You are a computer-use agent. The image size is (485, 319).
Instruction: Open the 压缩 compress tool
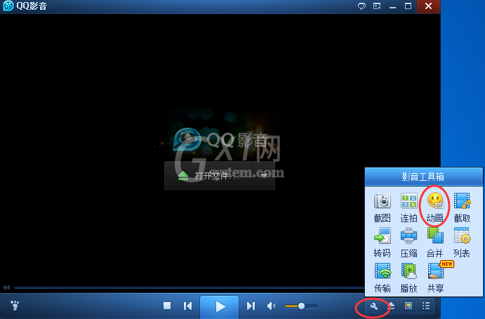click(409, 243)
